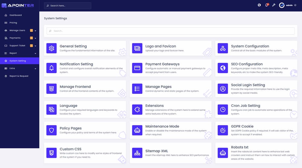
Task: Click the System Configuration card title
Action: (x=250, y=46)
